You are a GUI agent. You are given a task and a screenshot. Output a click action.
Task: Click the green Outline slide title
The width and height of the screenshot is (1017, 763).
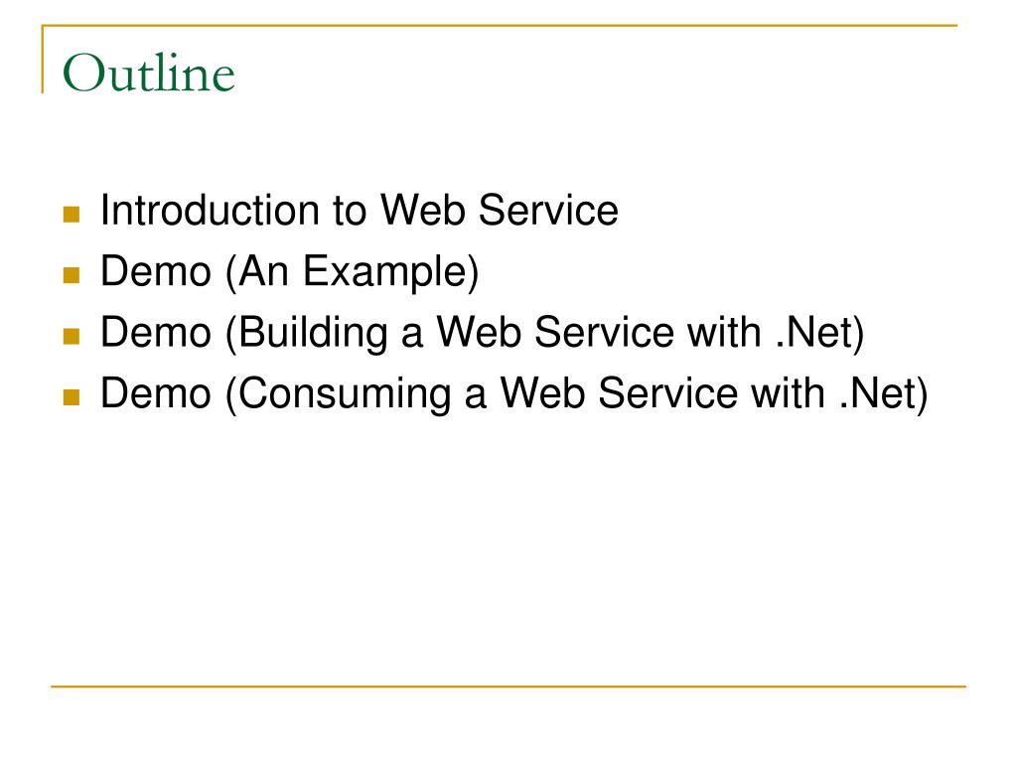pyautogui.click(x=149, y=73)
